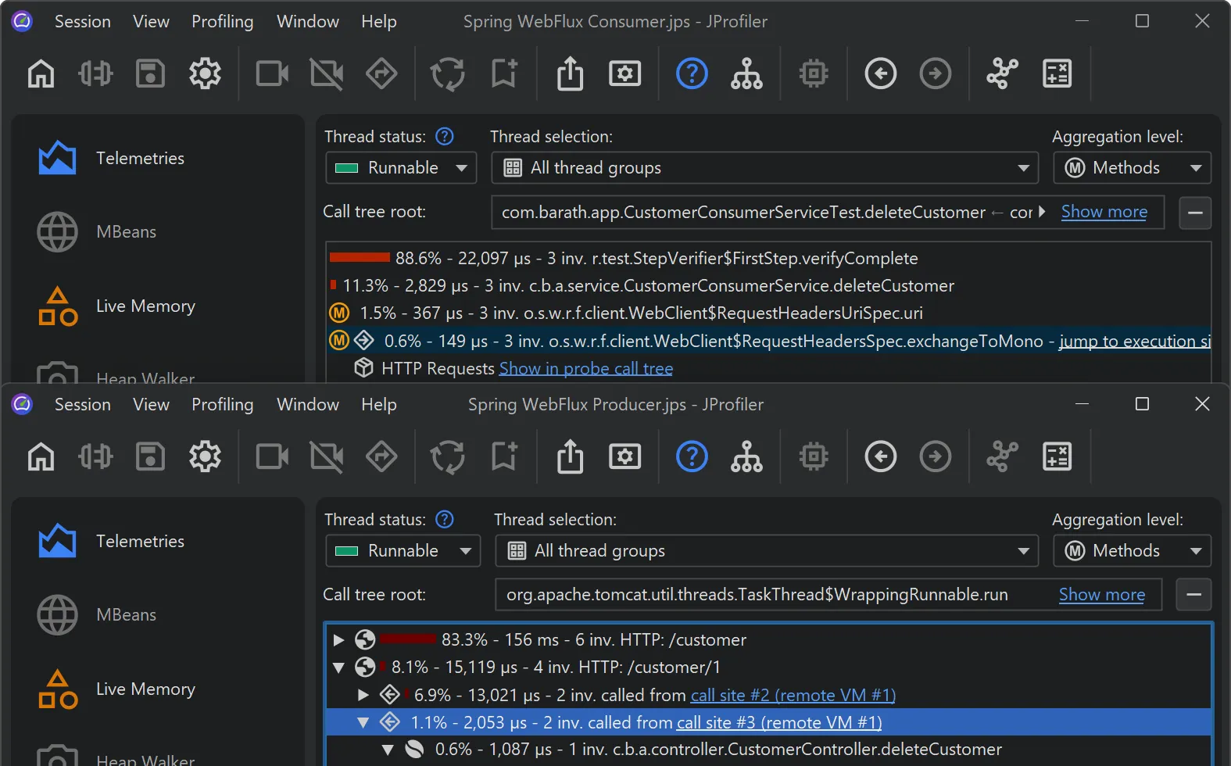This screenshot has height=766, width=1231.
Task: Click graph nodes icon in Consumer toolbar
Action: (x=1002, y=74)
